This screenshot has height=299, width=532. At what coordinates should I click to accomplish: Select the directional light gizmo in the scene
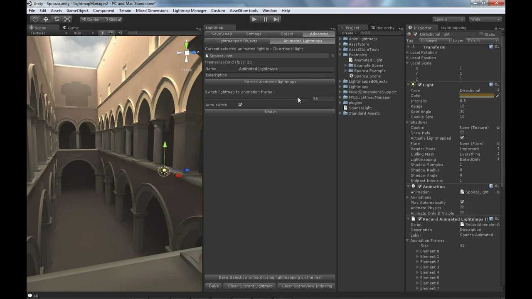tap(164, 171)
